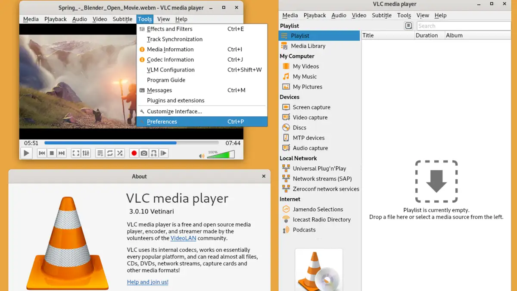This screenshot has width=517, height=291.
Task: Choose Track Synchronization menu entry
Action: click(x=202, y=39)
